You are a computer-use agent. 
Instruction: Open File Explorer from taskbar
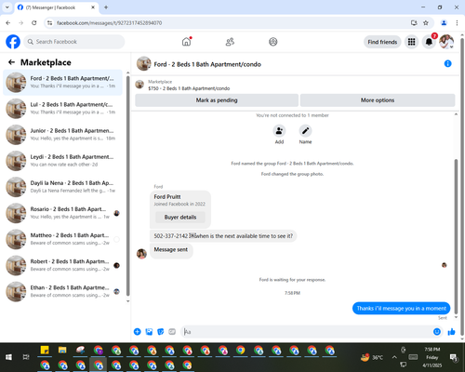pos(62,351)
